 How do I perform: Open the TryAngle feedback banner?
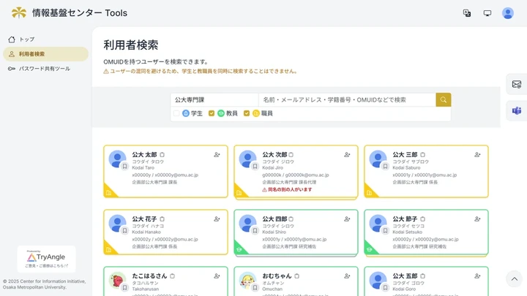click(x=46, y=259)
